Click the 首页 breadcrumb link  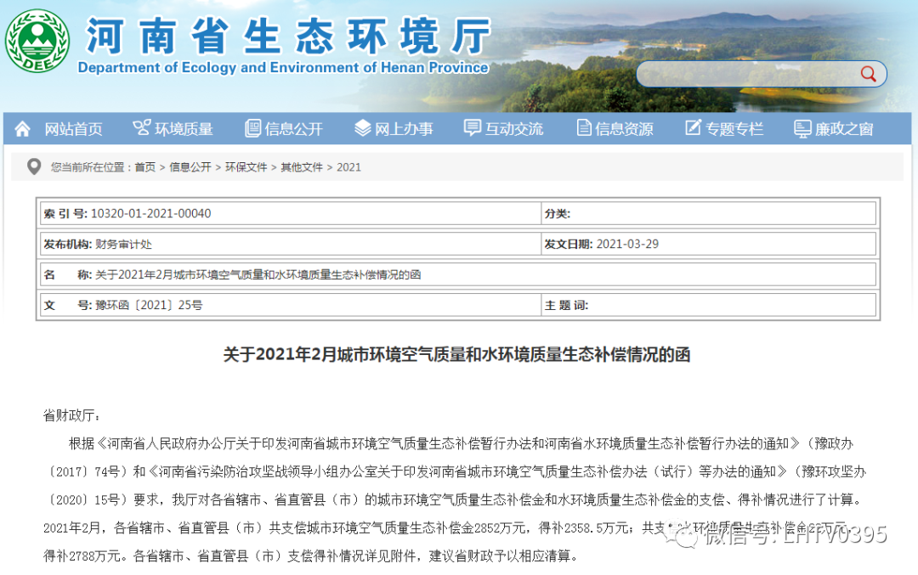(x=144, y=167)
